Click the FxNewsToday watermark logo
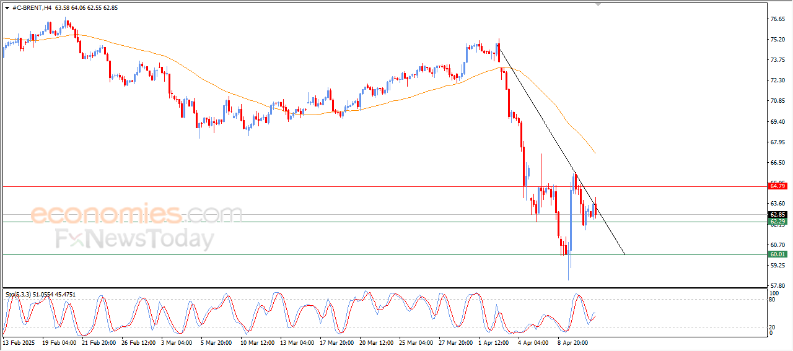 point(134,239)
